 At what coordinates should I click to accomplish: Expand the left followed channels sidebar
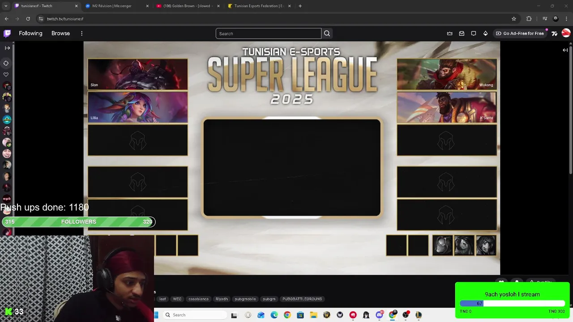pos(7,48)
